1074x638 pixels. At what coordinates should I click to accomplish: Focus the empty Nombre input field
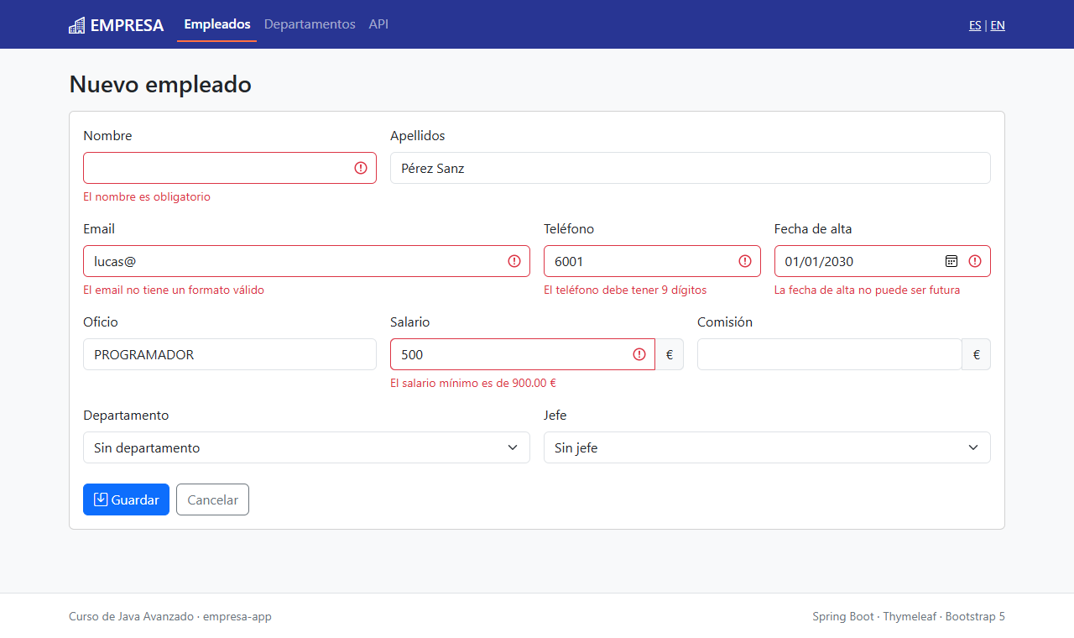(230, 168)
